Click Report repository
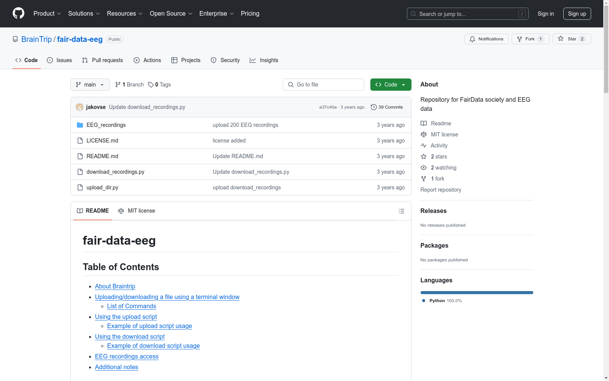 [x=441, y=190]
